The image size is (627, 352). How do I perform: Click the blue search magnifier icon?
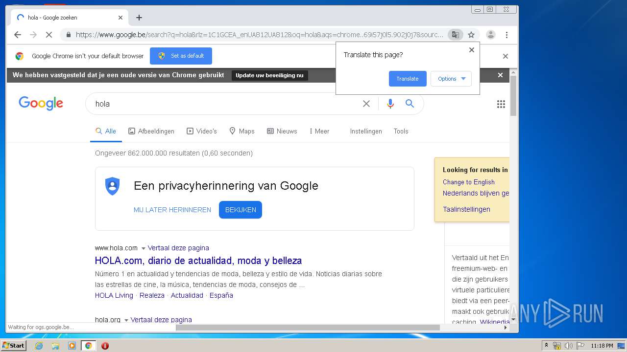point(410,104)
